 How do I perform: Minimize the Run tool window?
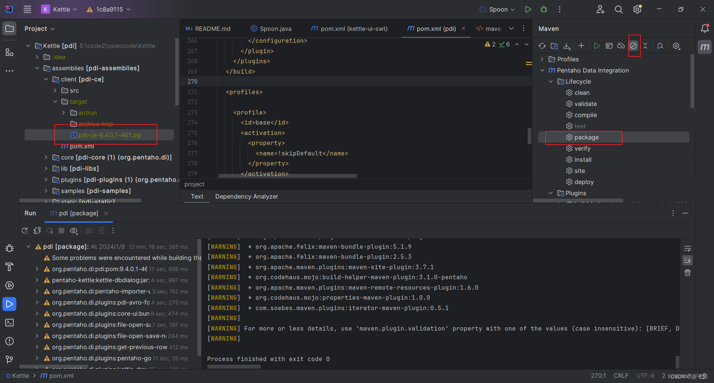point(685,213)
